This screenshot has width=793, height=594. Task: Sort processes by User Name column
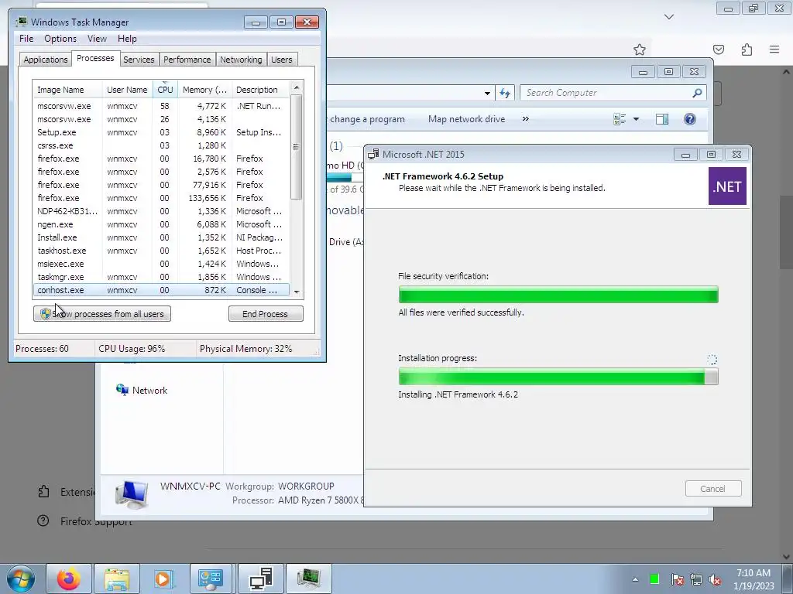click(127, 90)
